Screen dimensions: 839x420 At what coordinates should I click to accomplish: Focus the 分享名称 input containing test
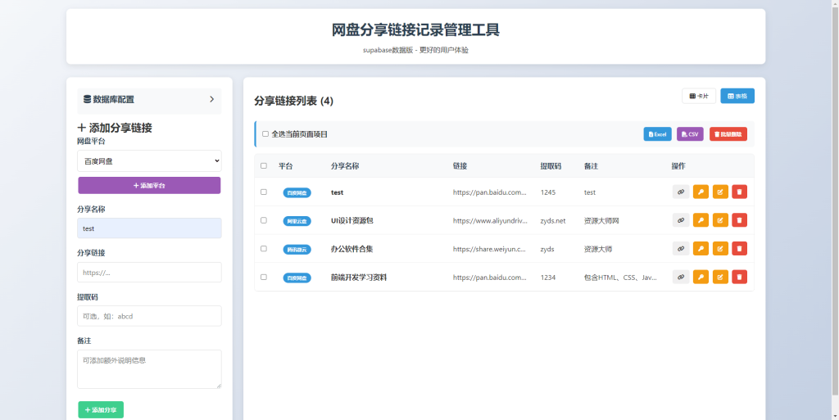(149, 228)
